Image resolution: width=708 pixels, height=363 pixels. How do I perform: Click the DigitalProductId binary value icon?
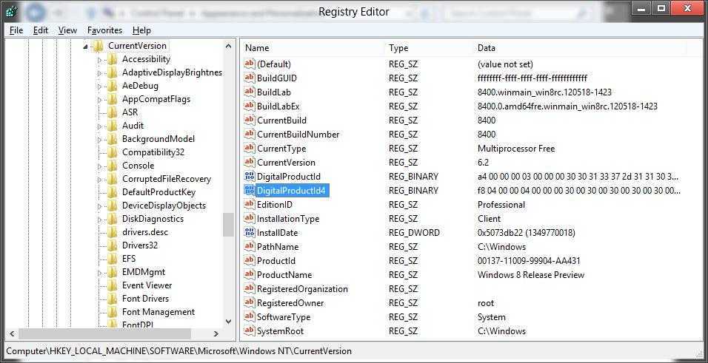point(250,176)
